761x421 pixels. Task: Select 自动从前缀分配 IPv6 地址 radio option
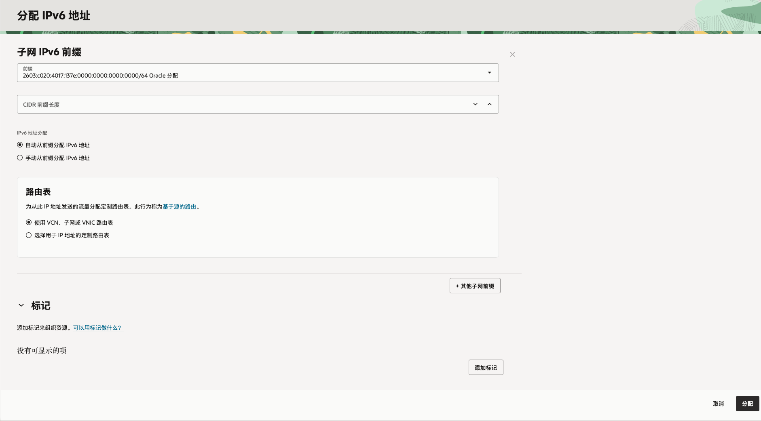pos(20,145)
